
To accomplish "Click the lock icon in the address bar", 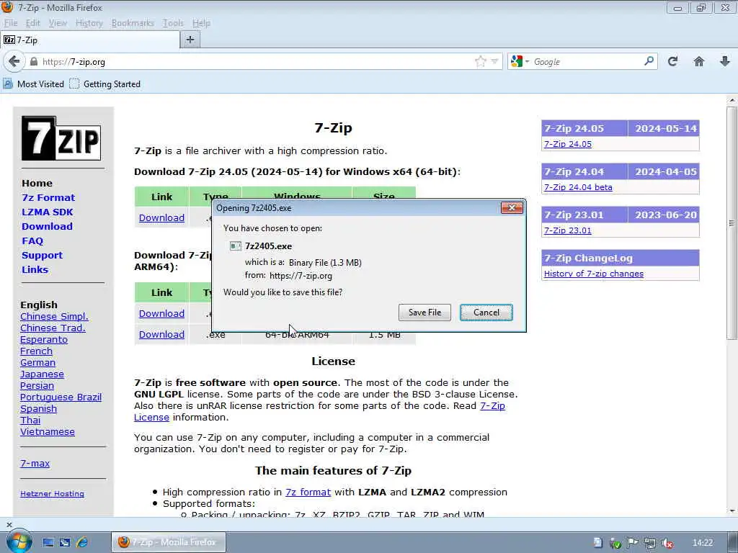I will (33, 62).
